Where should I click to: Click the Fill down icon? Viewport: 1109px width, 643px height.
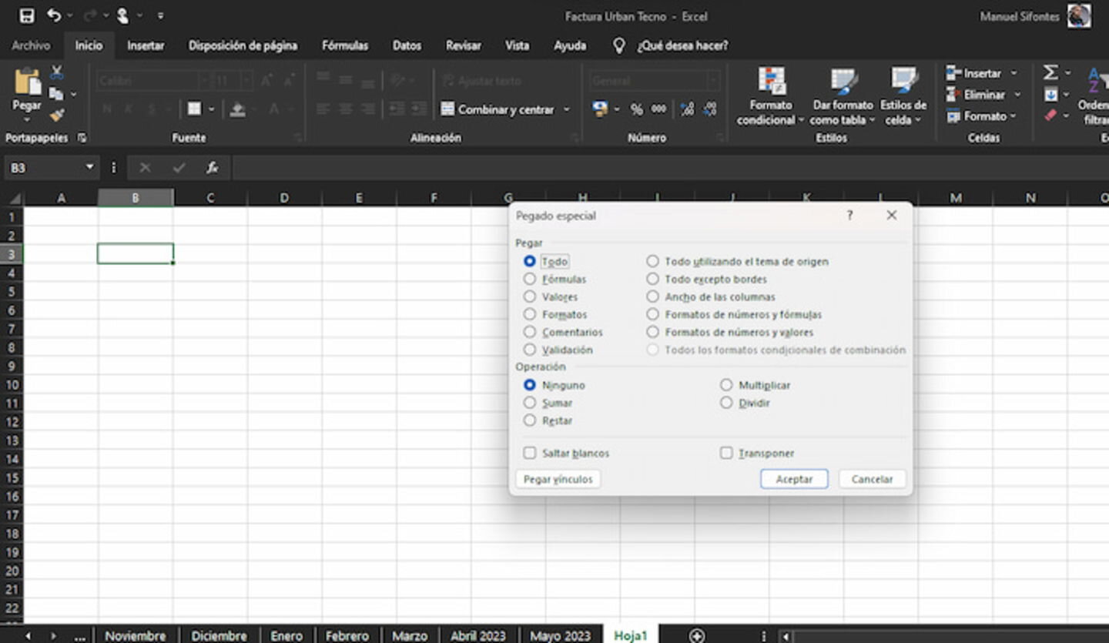tap(1050, 95)
